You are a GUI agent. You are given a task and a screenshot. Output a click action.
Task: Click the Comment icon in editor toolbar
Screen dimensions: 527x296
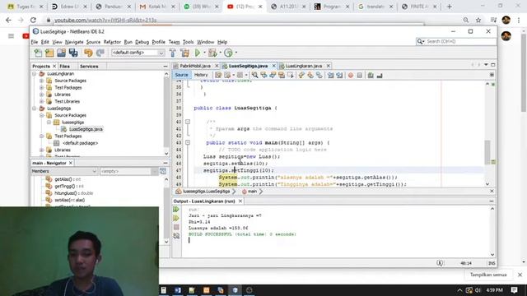point(371,75)
